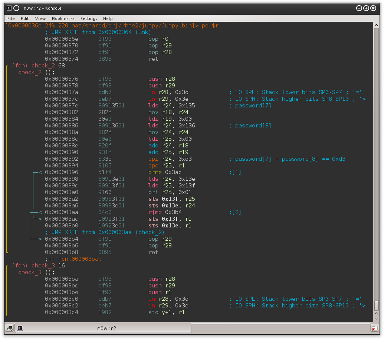Open the Edit menu

[x=25, y=19]
